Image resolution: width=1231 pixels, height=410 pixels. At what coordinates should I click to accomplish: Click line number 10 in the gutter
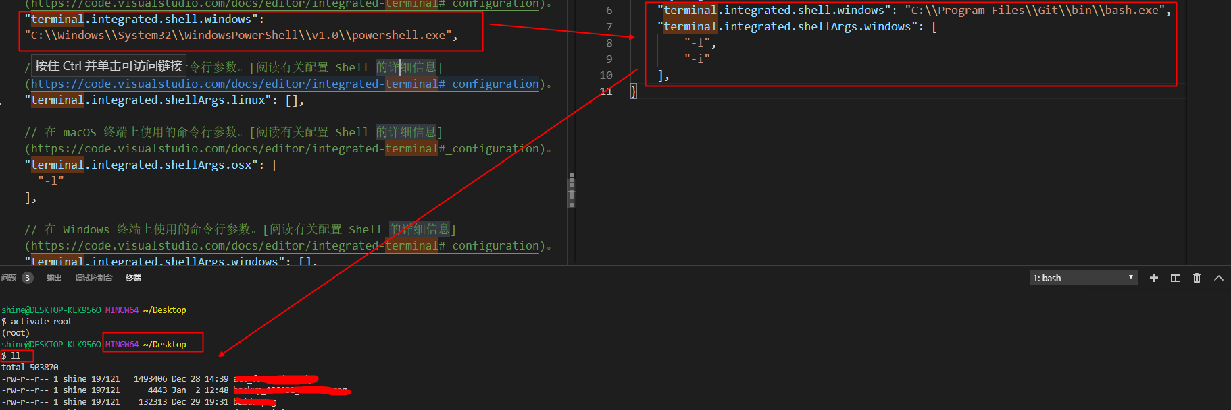click(x=606, y=75)
